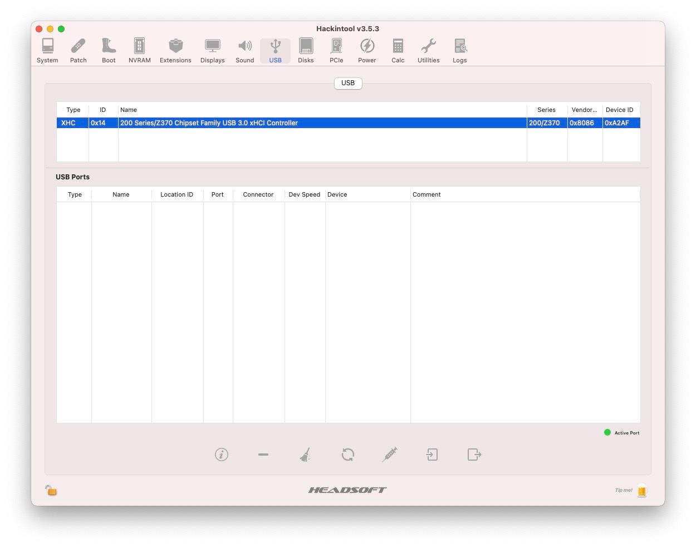Click the Dev Speed column header
Screen dimensions: 696x547
click(305, 194)
